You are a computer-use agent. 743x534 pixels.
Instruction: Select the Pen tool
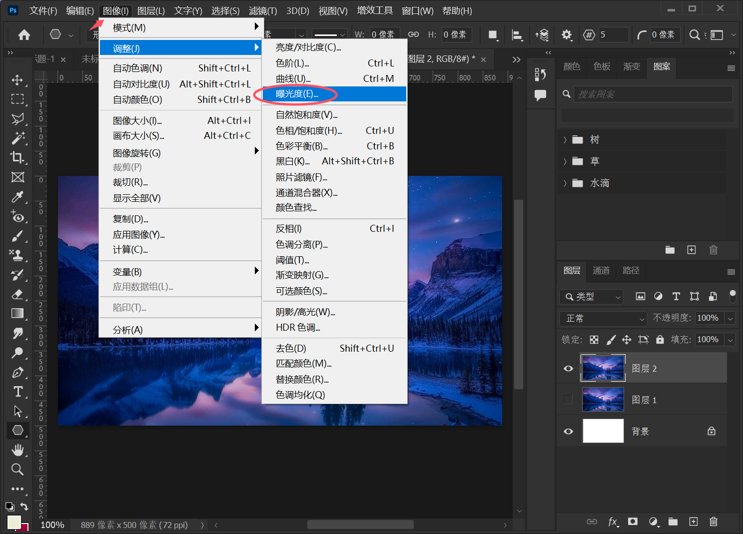coord(17,372)
